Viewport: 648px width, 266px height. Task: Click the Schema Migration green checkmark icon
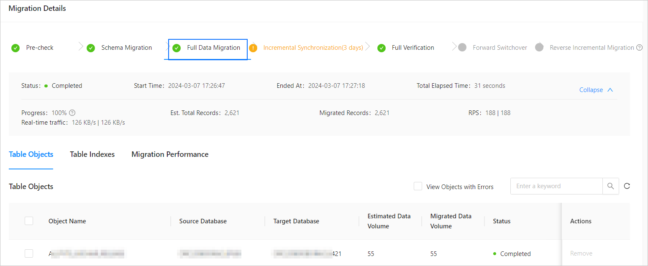coord(91,48)
